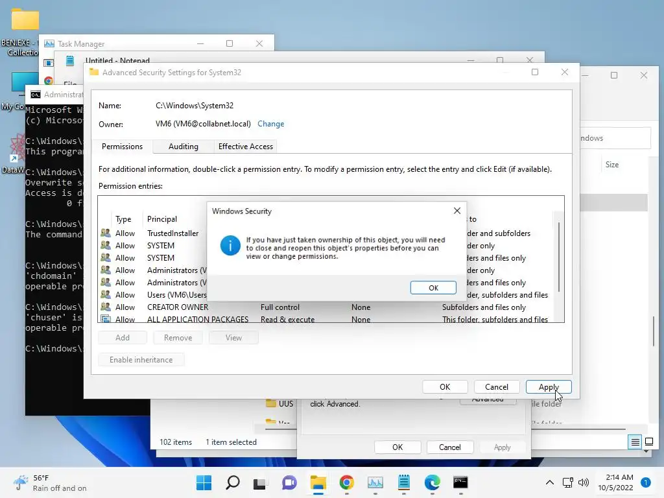Click the Task Manager taskbar icon

[375, 482]
